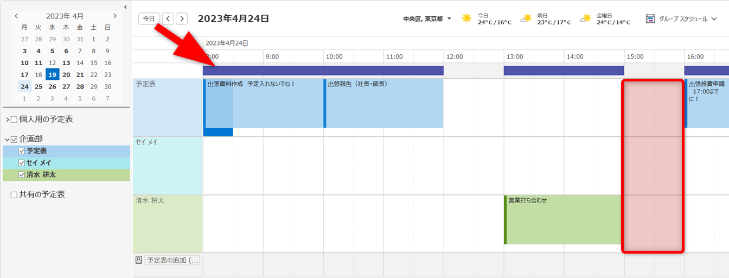Click the next day arrow button

pos(182,18)
